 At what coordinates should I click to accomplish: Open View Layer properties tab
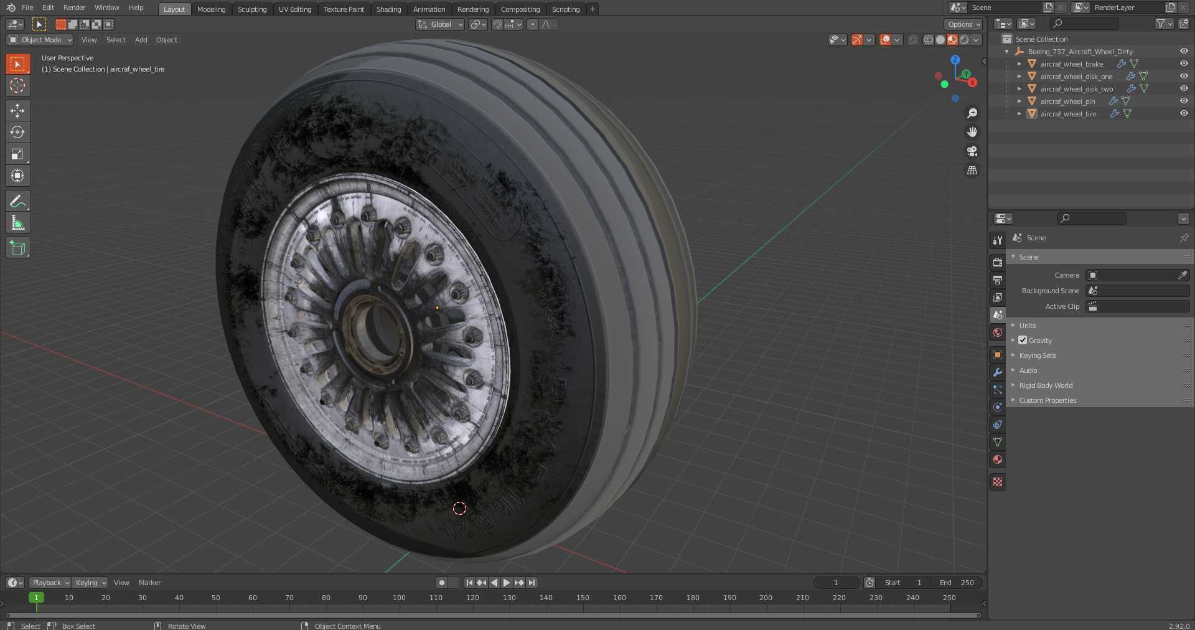click(998, 297)
